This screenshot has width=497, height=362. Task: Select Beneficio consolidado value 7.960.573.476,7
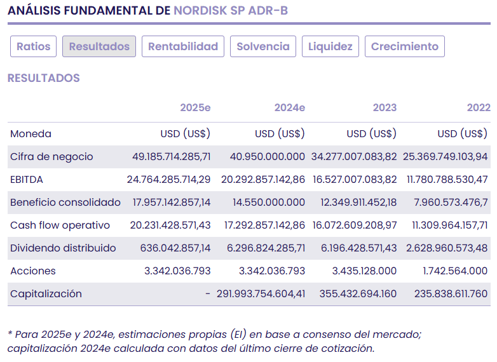pyautogui.click(x=451, y=203)
